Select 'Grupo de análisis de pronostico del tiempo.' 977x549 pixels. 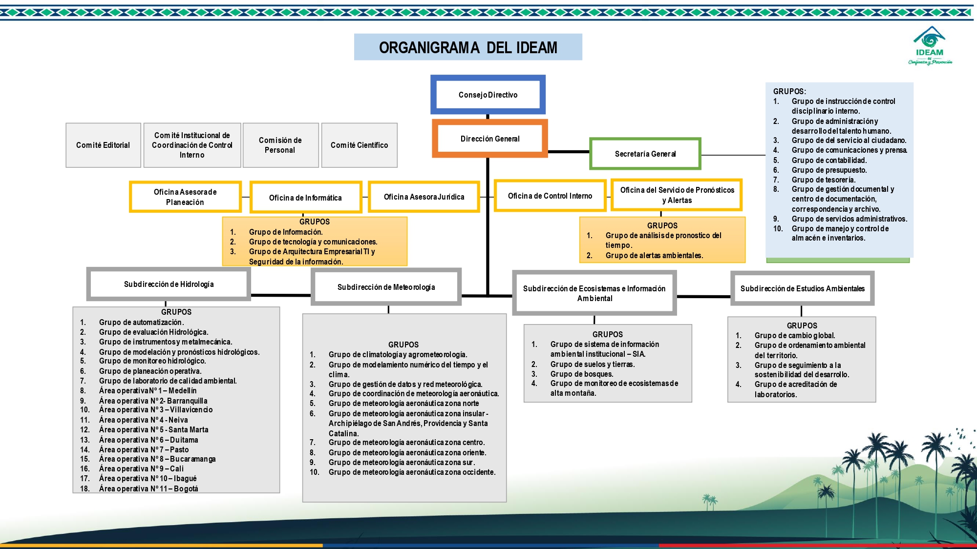click(x=663, y=240)
